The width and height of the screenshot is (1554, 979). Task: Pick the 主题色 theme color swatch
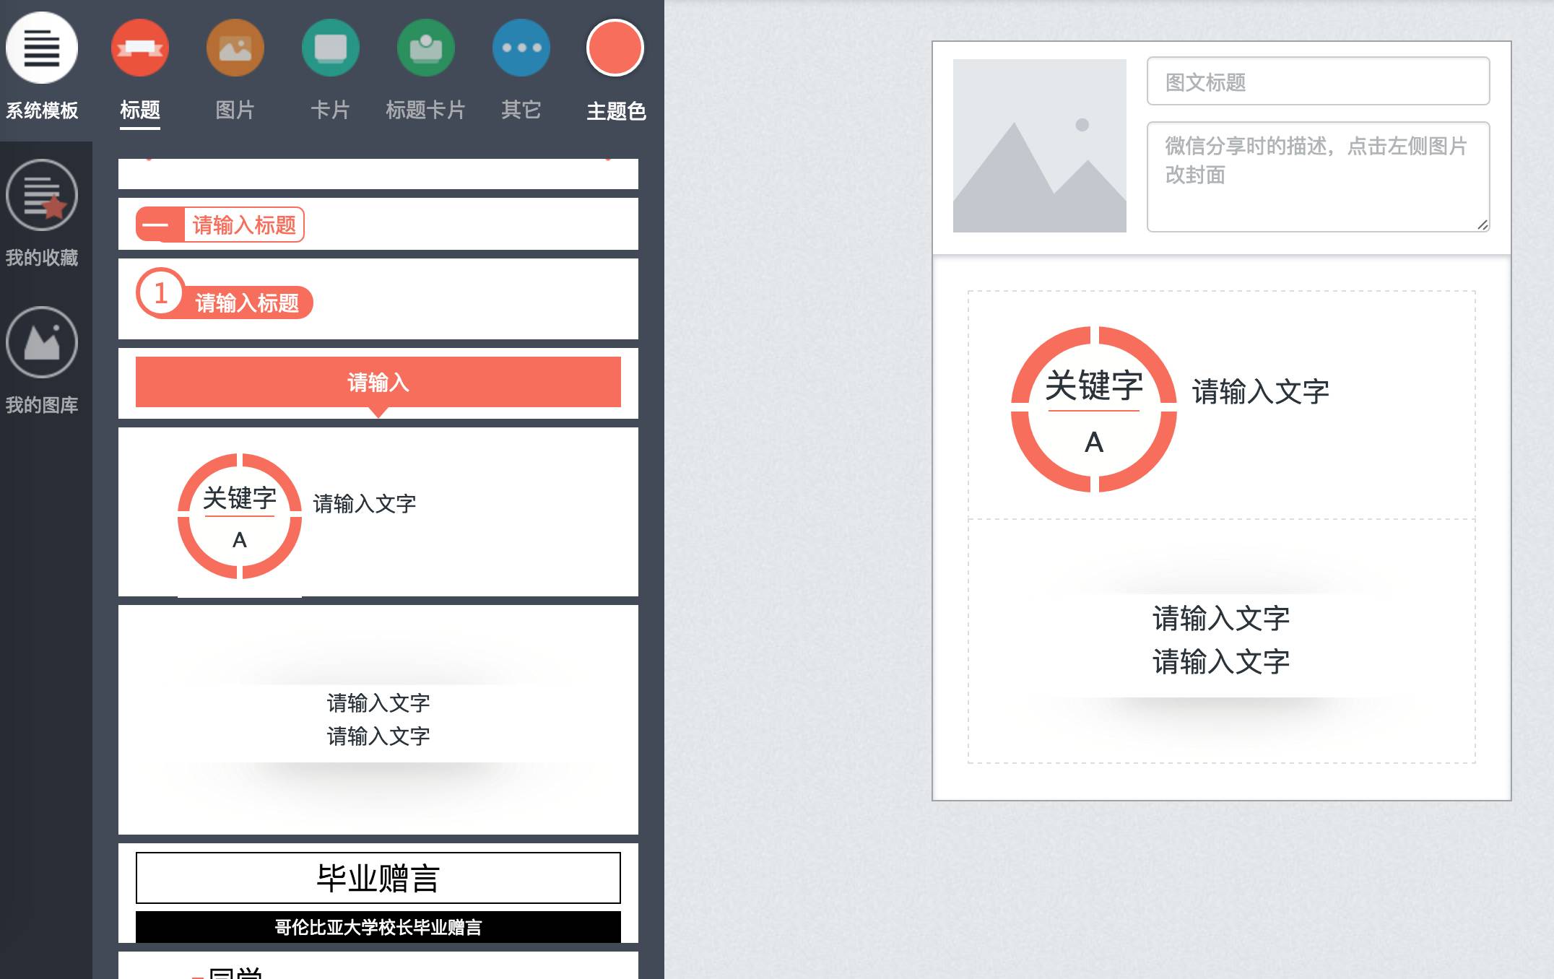(615, 48)
